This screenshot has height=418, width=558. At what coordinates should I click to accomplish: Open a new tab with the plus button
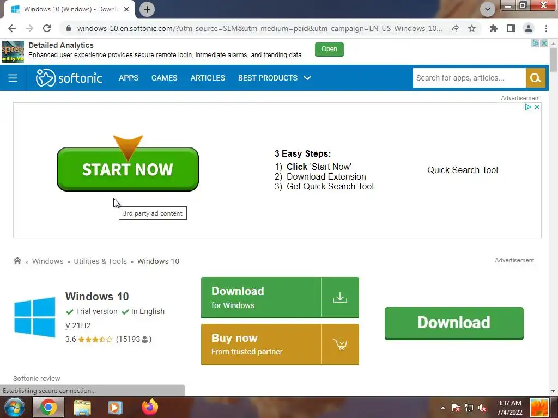147,9
